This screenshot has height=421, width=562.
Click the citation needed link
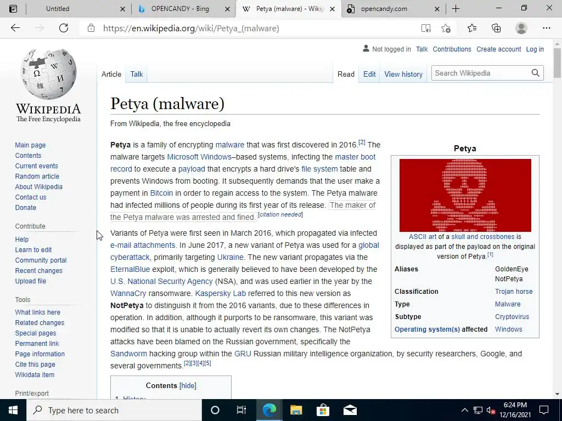coord(280,214)
